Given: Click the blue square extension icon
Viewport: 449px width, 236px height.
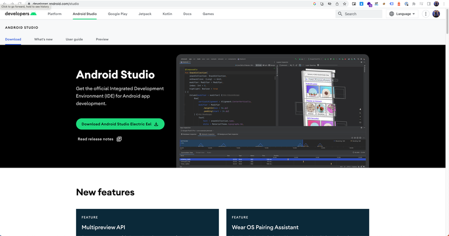Looking at the screenshot, I should pos(361,4).
